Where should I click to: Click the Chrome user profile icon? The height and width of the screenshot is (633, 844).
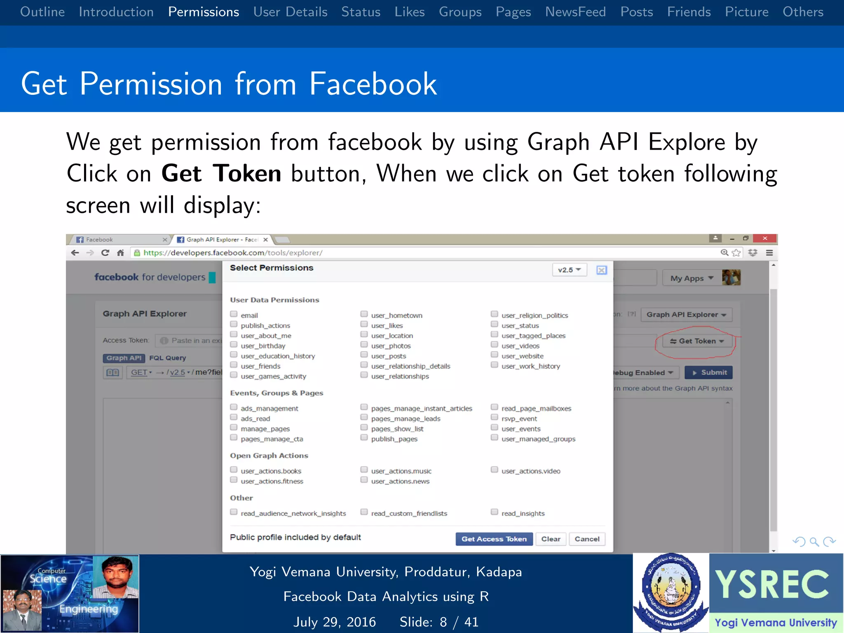point(715,238)
